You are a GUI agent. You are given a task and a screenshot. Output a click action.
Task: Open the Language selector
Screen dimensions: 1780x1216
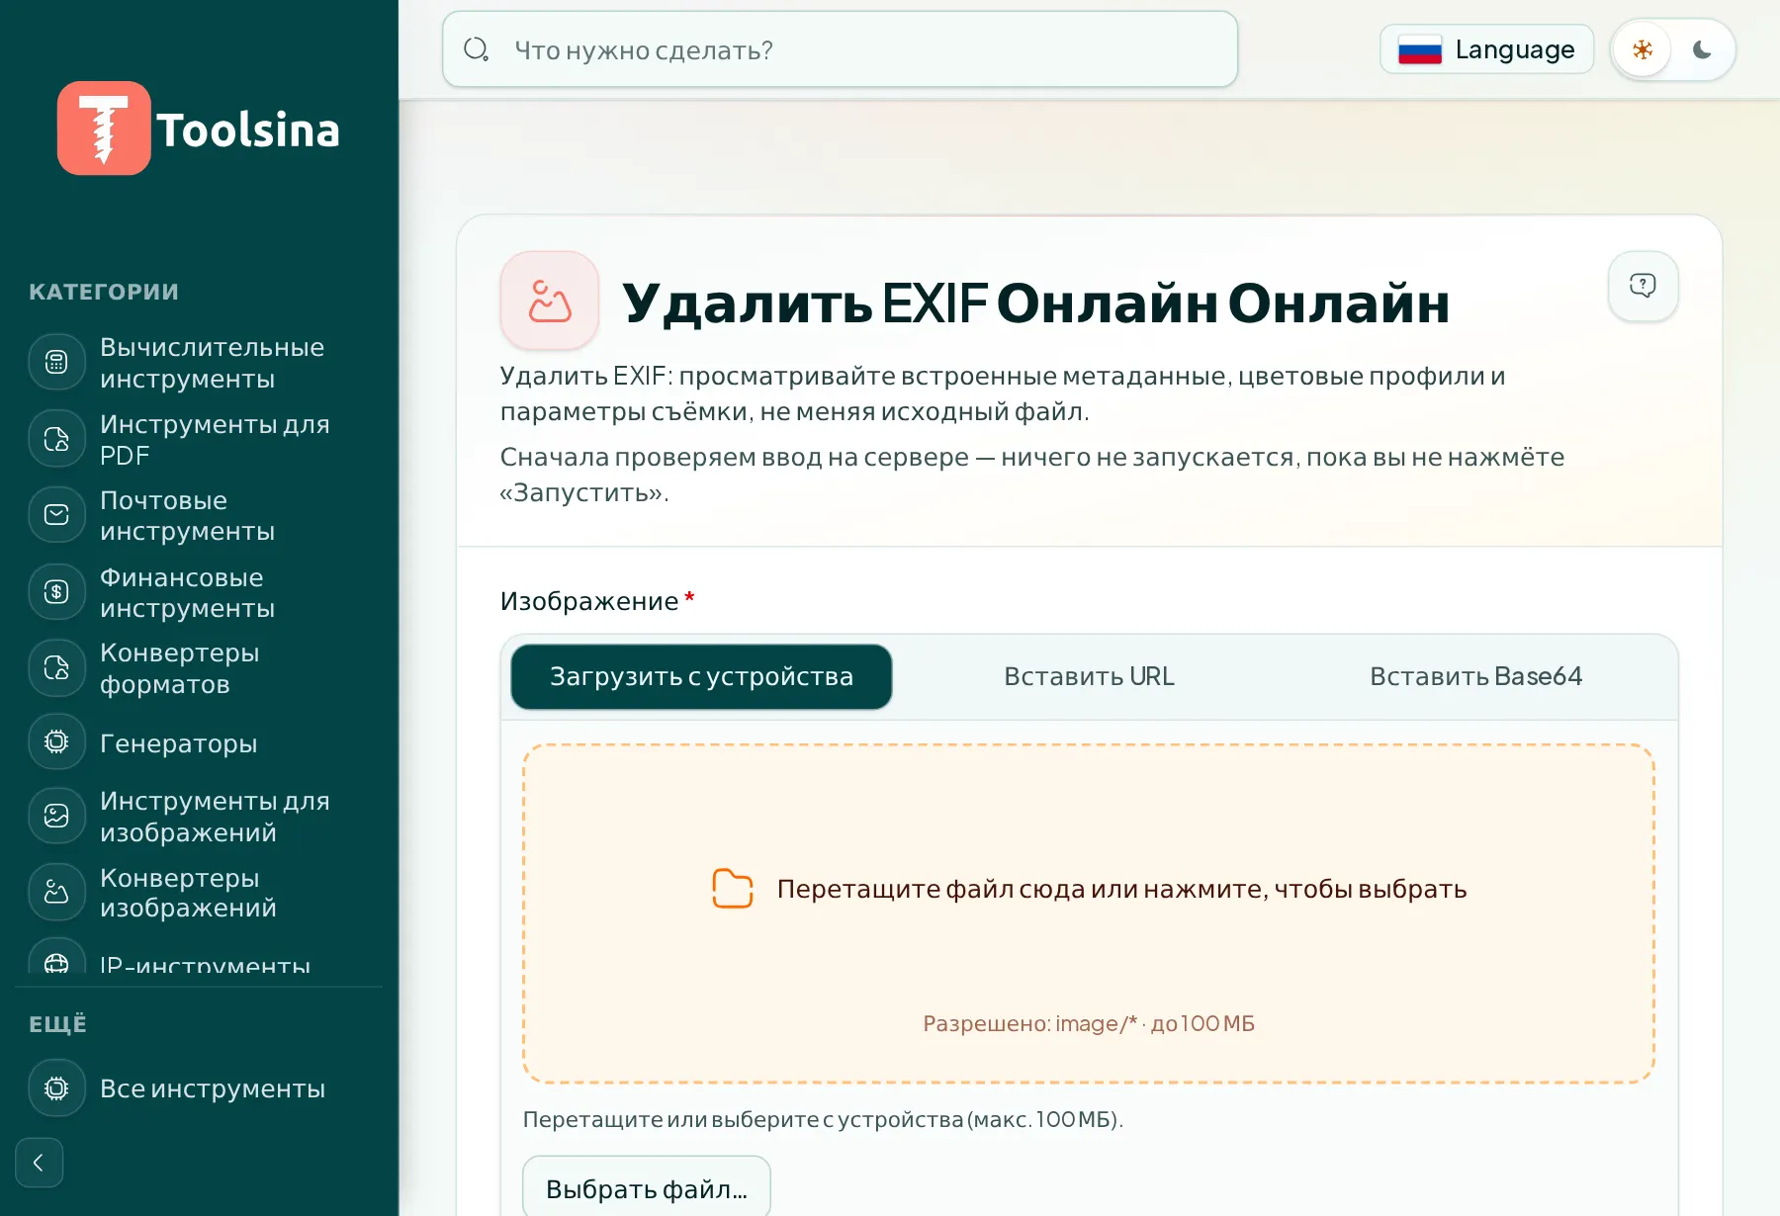(1486, 49)
